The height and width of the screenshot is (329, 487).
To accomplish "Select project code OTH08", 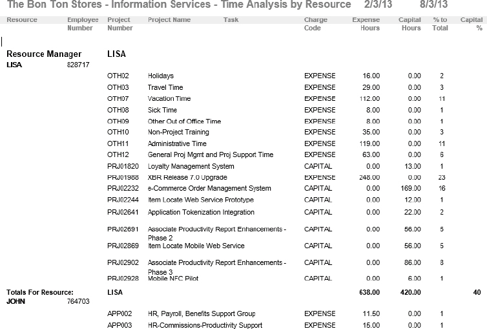I will coord(118,110).
